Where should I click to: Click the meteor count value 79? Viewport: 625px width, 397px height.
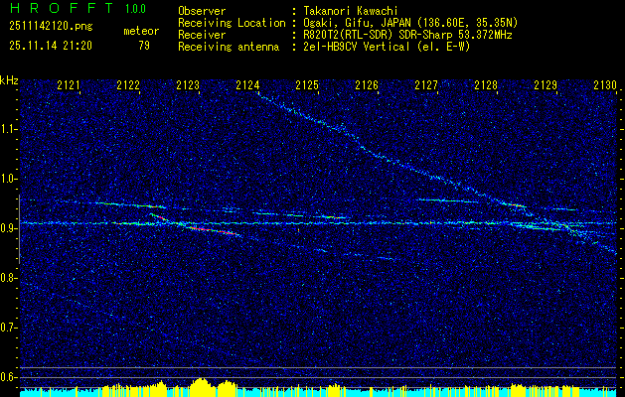144,46
